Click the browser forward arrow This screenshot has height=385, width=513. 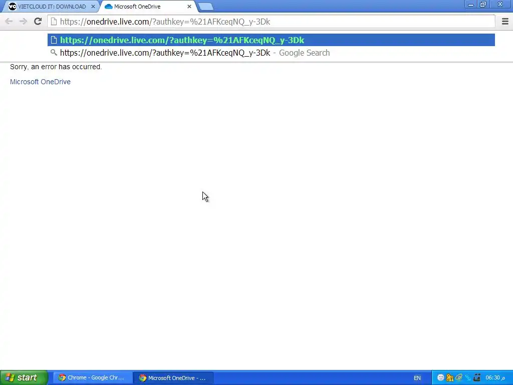pos(23,22)
